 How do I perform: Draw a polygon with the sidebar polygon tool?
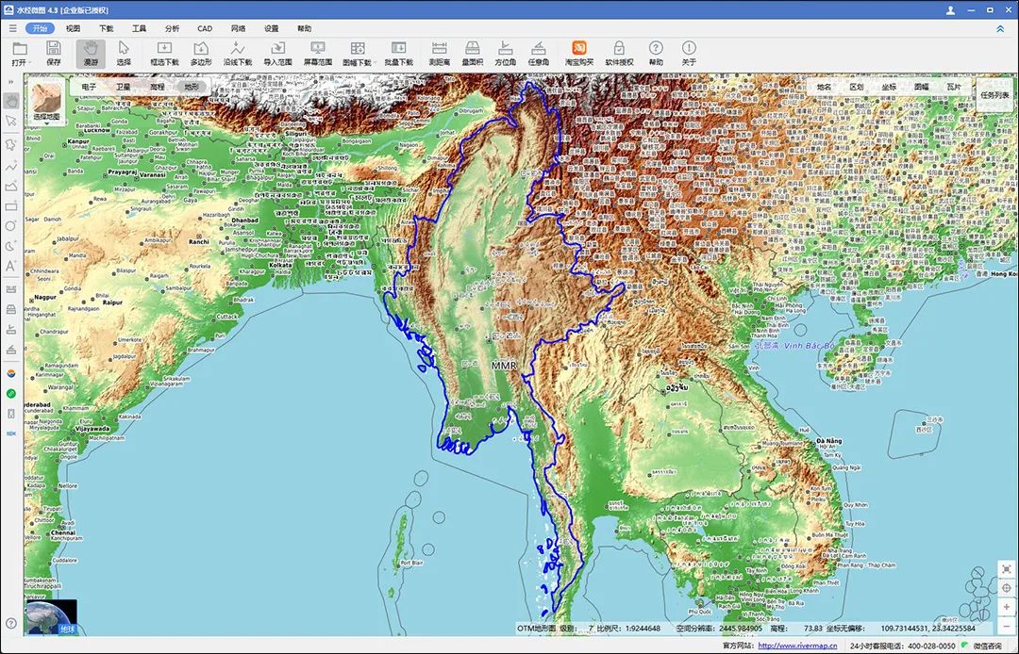[x=11, y=144]
